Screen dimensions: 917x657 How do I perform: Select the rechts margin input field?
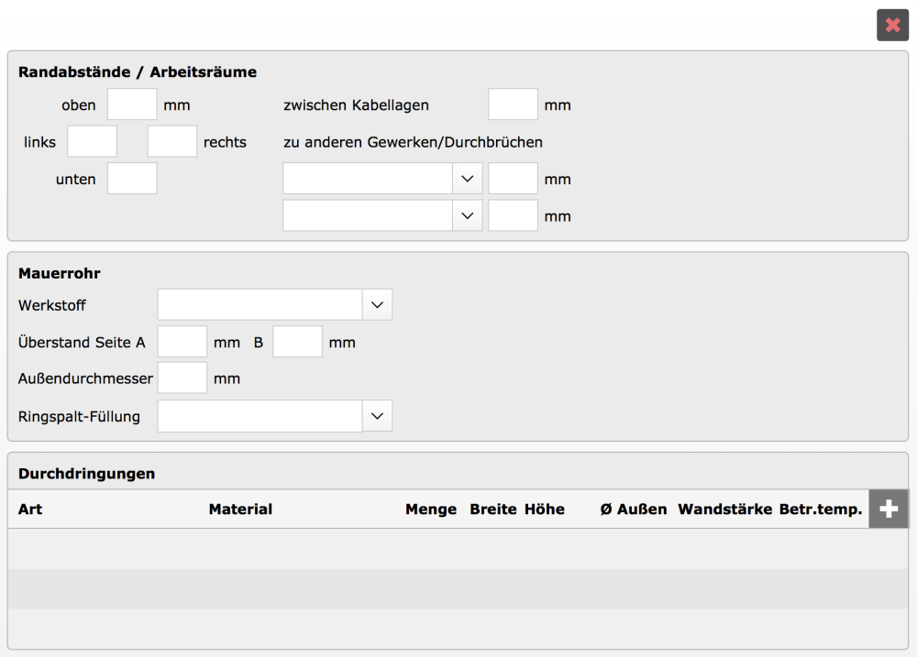pos(172,141)
